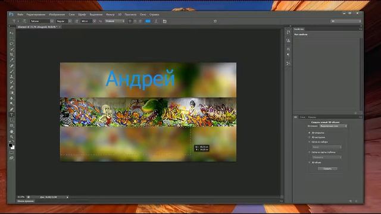Select the Pen tool
The height and width of the screenshot is (214, 381).
point(11,109)
